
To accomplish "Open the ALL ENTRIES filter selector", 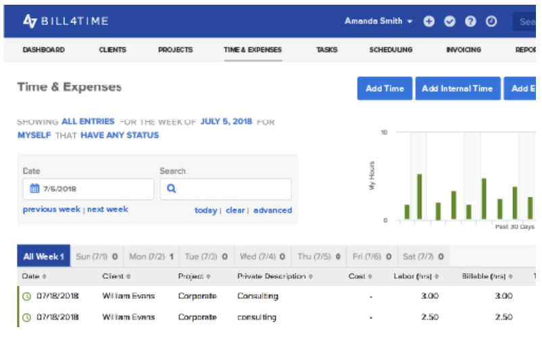I will pos(88,122).
